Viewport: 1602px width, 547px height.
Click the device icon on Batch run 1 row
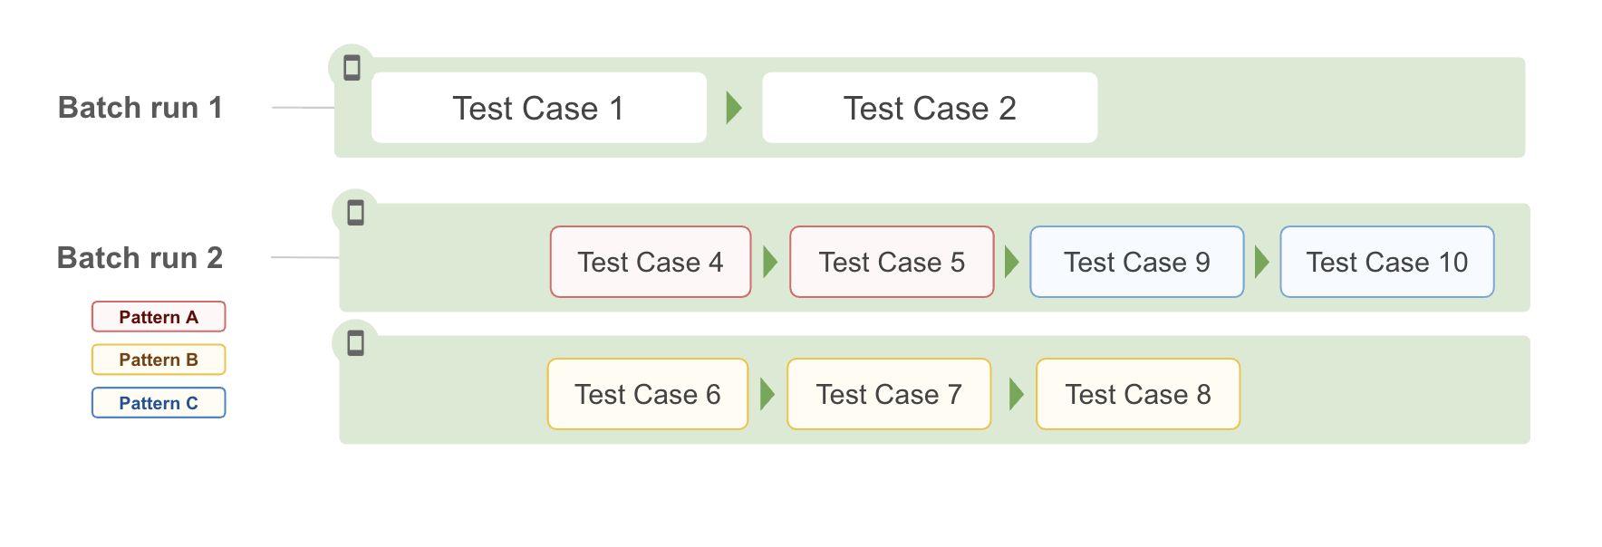click(352, 68)
